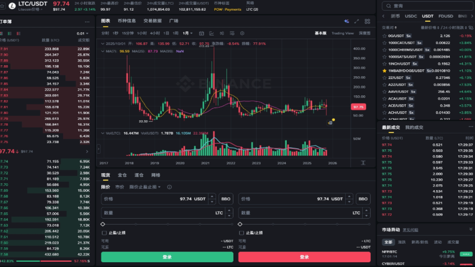Favorite LTC/USDT with the header star icon
Viewport: 475px width, 267px height.
click(2, 6)
